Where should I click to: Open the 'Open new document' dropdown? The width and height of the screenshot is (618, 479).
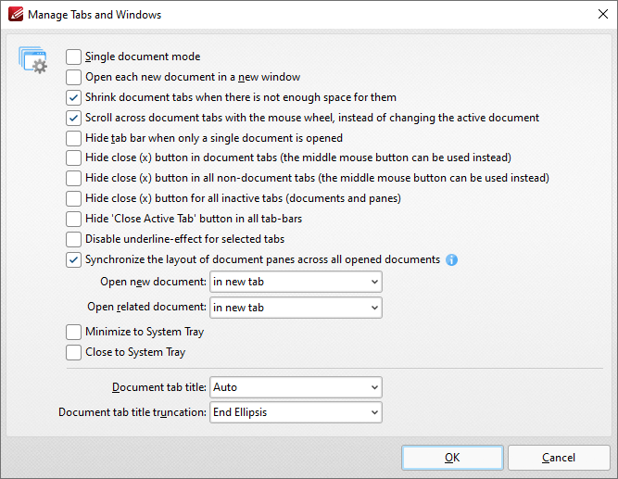(296, 281)
